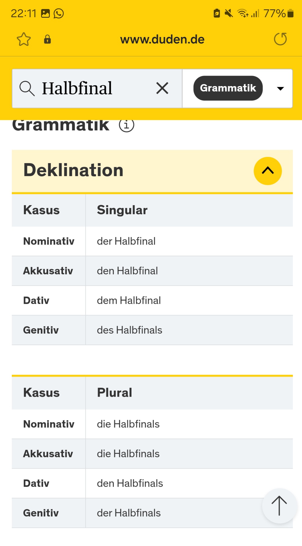The height and width of the screenshot is (546, 302).
Task: Tap the gallery notification icon
Action: 45,13
